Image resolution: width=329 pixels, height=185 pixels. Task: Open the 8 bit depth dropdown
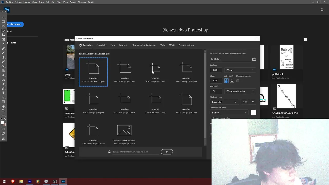248,102
